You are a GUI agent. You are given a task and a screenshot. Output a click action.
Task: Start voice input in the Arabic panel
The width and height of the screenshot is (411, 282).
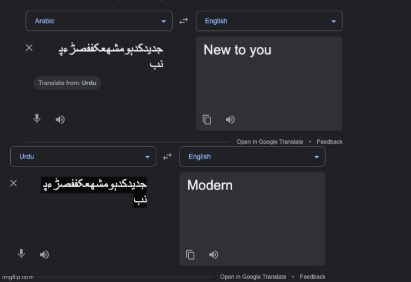(x=37, y=119)
